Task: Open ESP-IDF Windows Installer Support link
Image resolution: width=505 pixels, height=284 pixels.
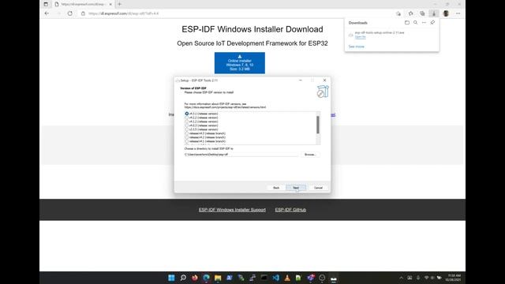Action: [232, 210]
